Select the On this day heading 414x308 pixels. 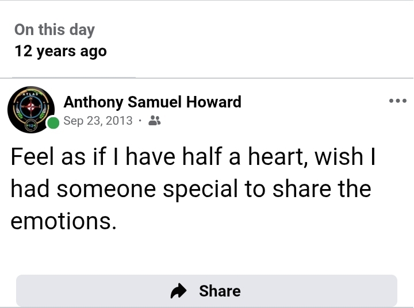(x=54, y=30)
